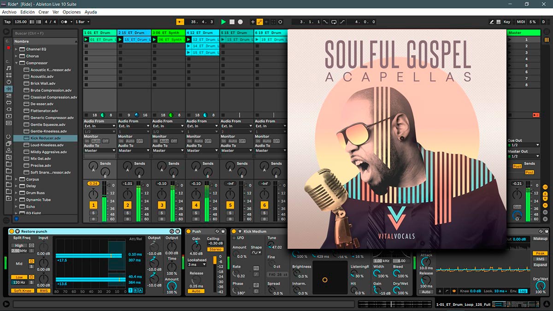Toggle the yellow Follow button
The height and width of the screenshot is (311, 553).
180,22
